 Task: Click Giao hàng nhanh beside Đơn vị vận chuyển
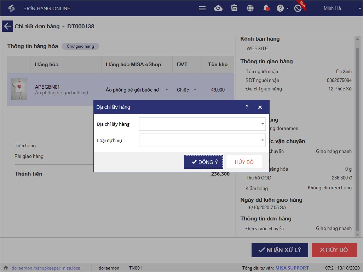(334, 228)
